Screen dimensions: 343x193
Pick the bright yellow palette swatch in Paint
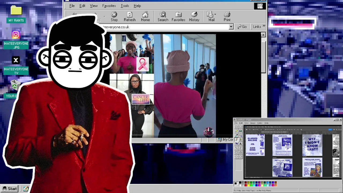tap(248, 185)
